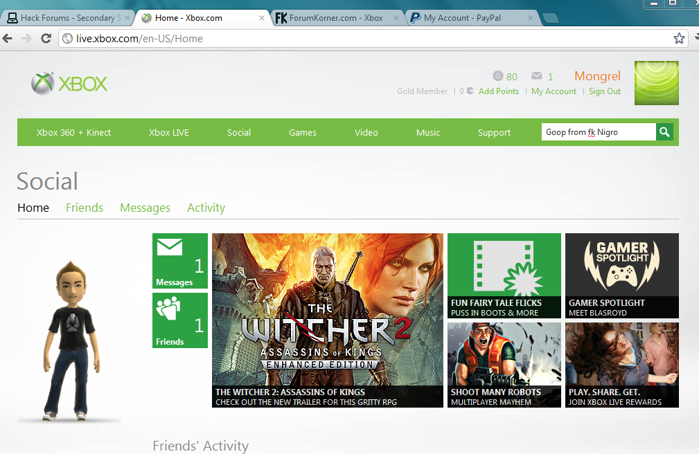
Task: Open the Messages tile with the envelope
Action: click(180, 261)
